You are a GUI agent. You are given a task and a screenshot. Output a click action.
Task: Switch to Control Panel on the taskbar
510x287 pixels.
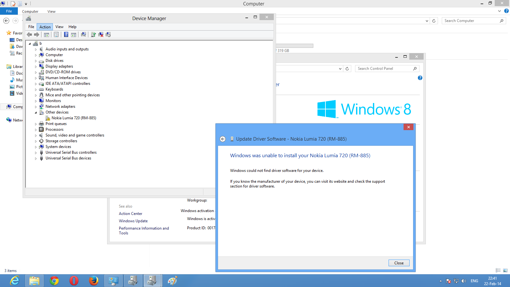pos(113,281)
